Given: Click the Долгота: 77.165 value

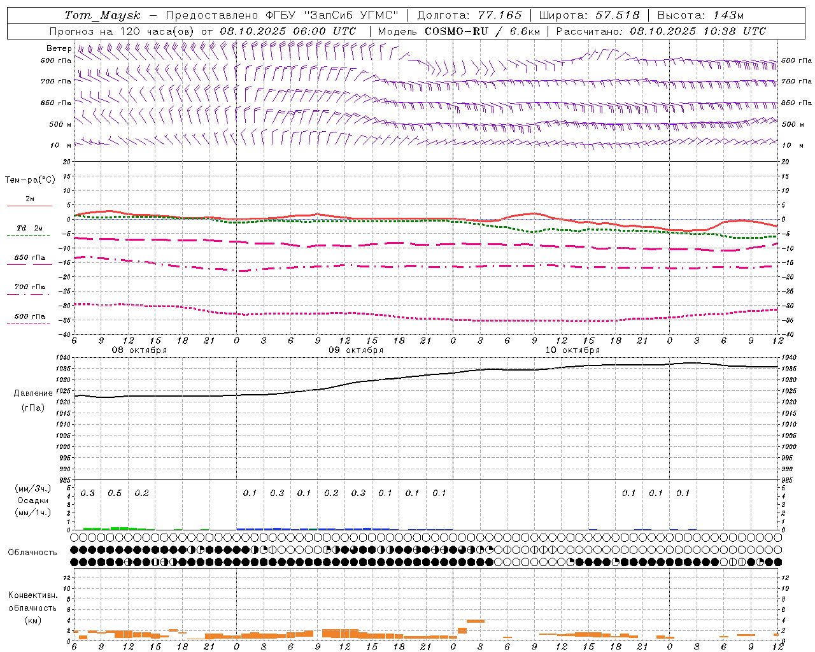Looking at the screenshot, I should click(469, 15).
